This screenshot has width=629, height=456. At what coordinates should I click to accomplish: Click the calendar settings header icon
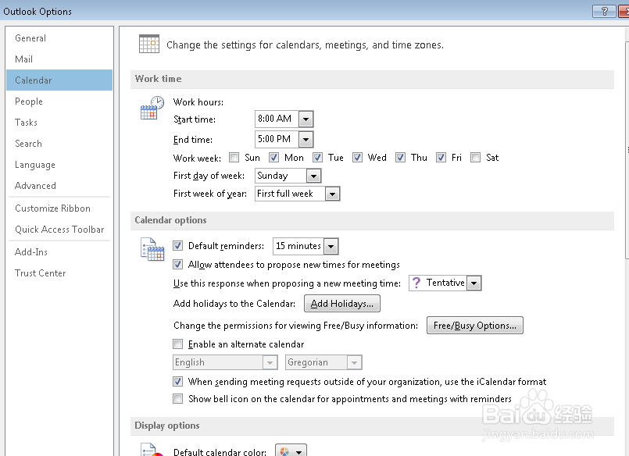click(x=149, y=44)
